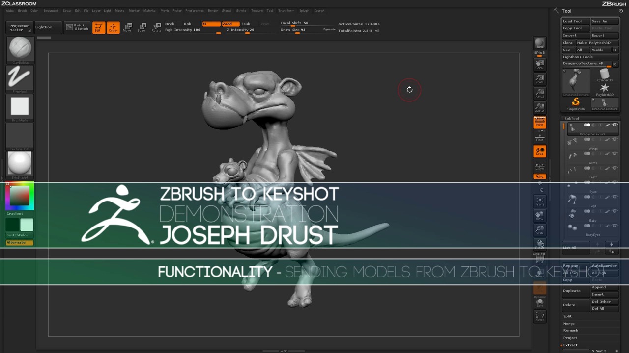
Task: Select the Cylinder3D tool
Action: pyautogui.click(x=604, y=76)
